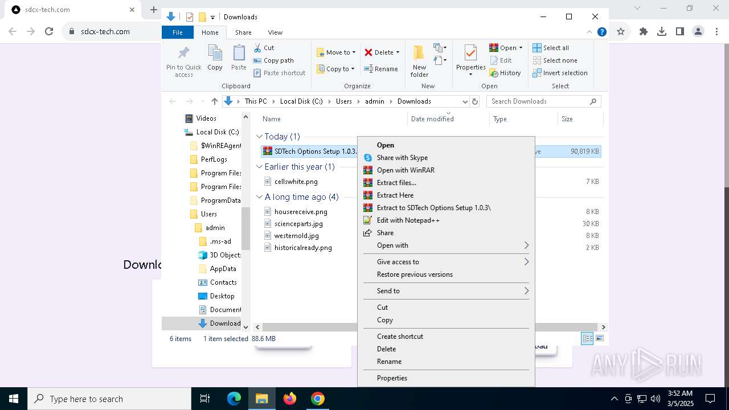Choose Extract files... menu entry

pyautogui.click(x=446, y=183)
